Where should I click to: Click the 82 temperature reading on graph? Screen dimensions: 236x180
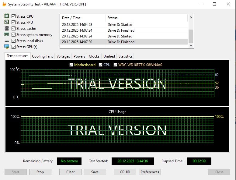(217, 75)
